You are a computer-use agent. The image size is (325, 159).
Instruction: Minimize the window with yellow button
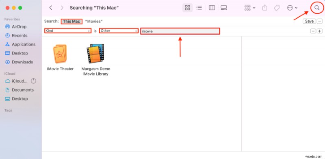pyautogui.click(x=14, y=8)
